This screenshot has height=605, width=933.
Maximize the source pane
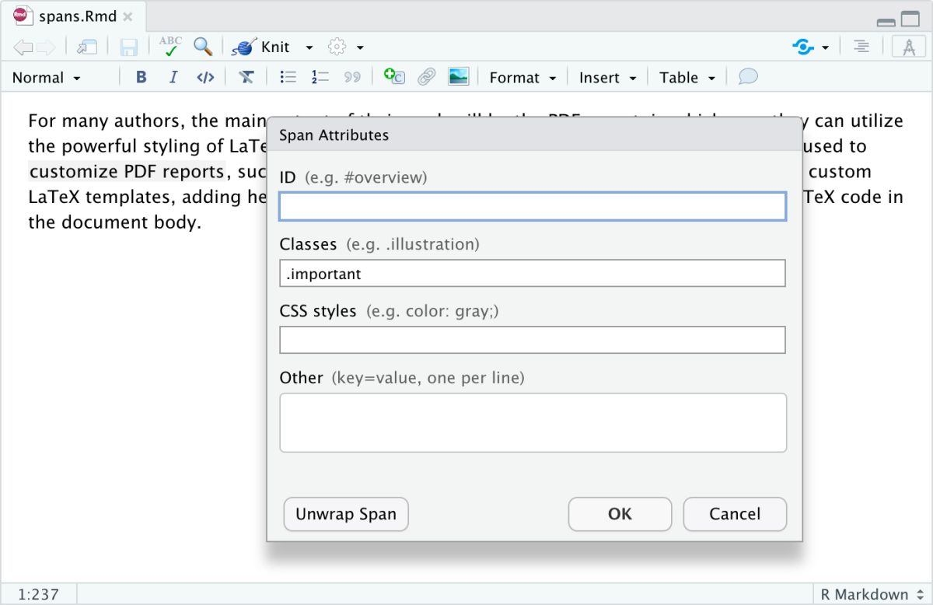pyautogui.click(x=910, y=20)
